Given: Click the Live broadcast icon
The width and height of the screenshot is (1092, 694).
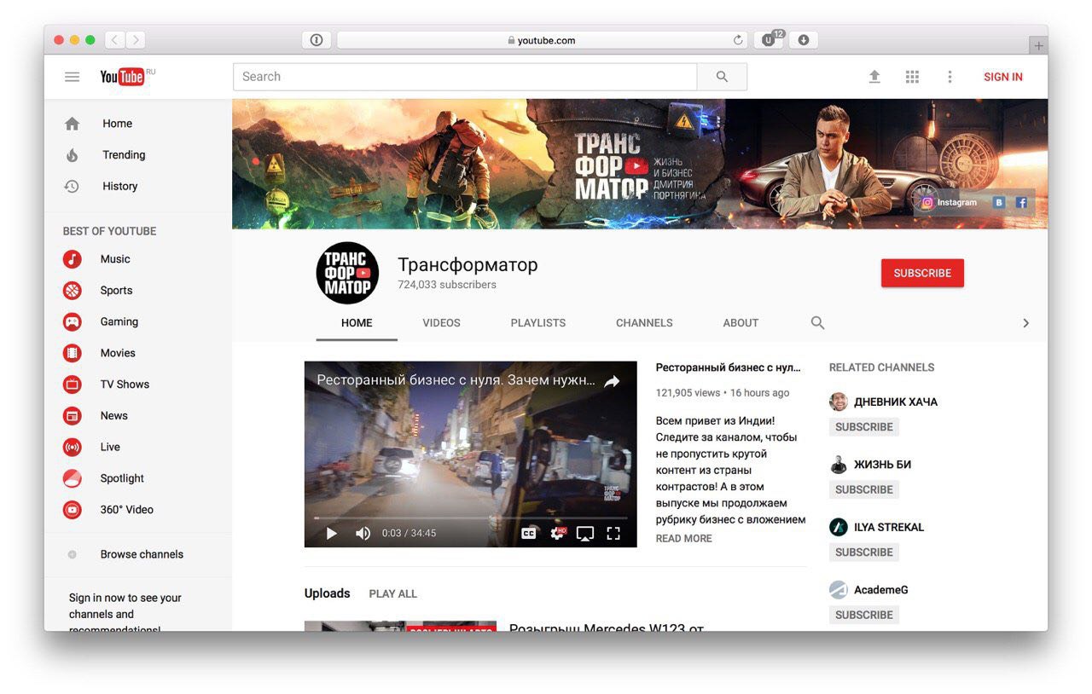Looking at the screenshot, I should (73, 447).
